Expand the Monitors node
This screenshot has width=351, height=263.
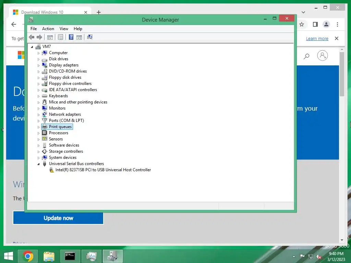(38, 109)
